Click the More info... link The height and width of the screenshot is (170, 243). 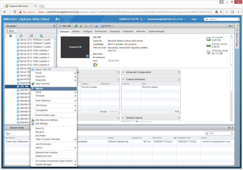[x=113, y=51]
